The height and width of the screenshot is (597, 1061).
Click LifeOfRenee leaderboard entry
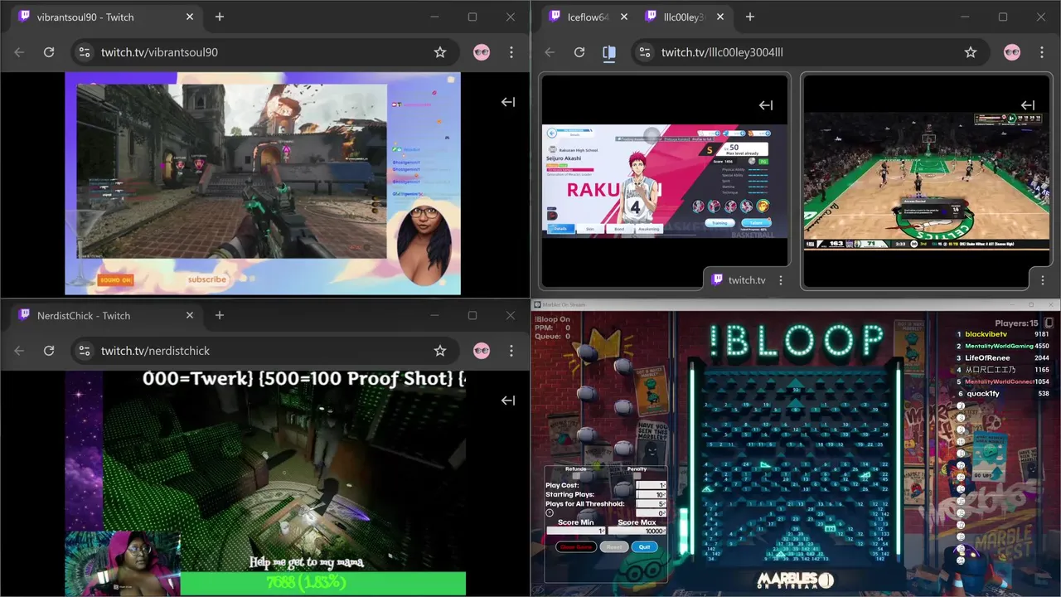[x=987, y=358]
